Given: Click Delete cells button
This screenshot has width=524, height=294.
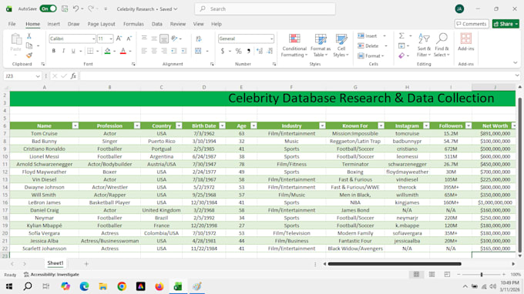Looking at the screenshot, I should pyautogui.click(x=368, y=45).
